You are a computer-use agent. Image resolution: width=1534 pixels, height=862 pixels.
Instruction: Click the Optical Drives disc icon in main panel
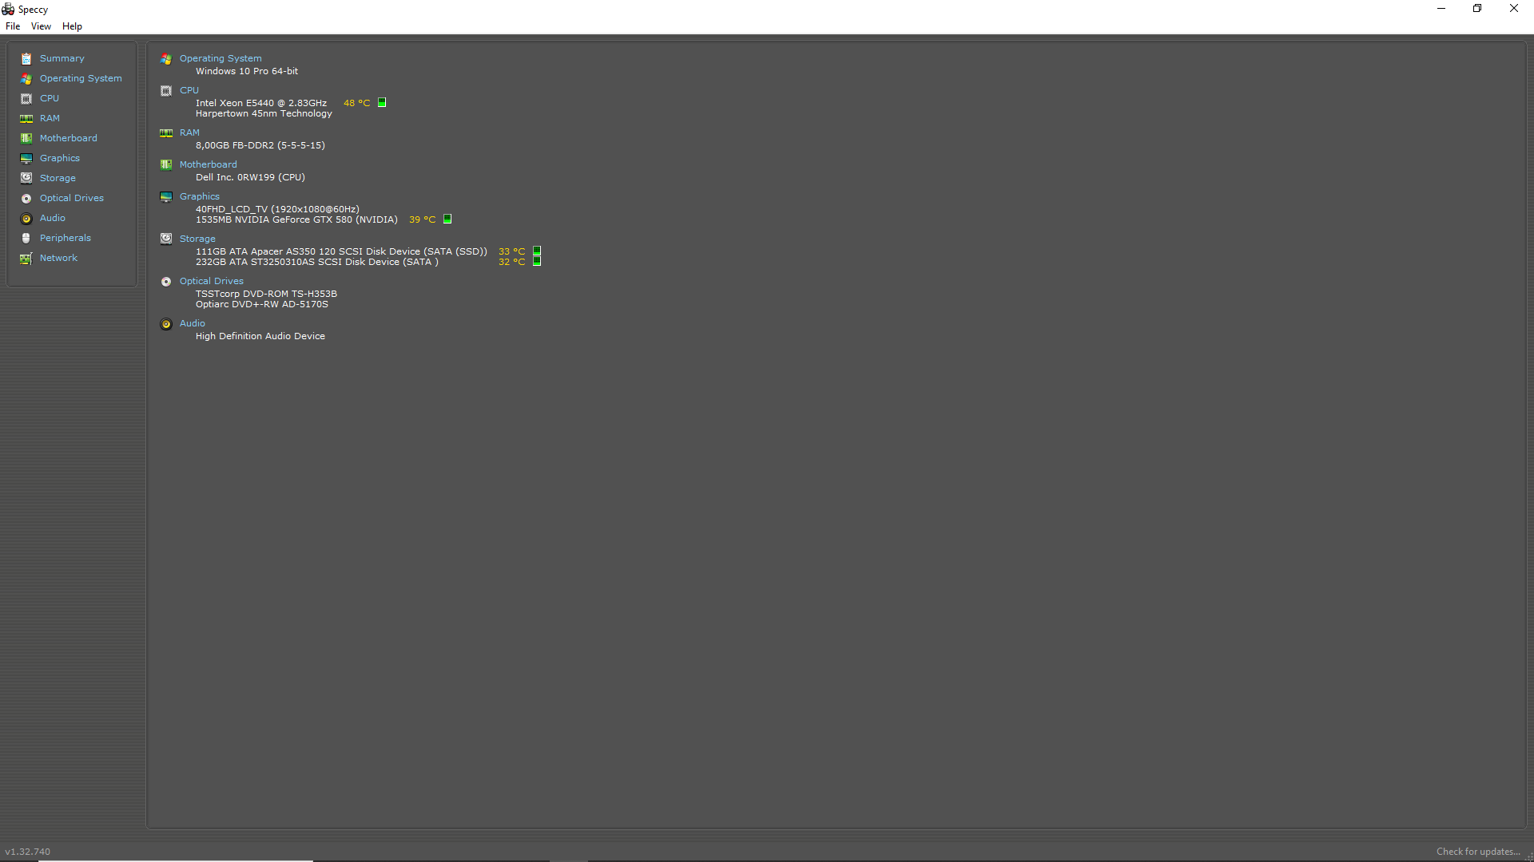tap(166, 282)
